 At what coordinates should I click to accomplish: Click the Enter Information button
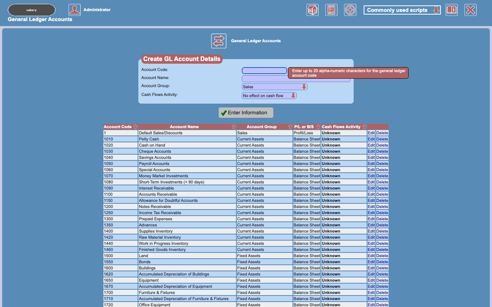click(x=246, y=113)
